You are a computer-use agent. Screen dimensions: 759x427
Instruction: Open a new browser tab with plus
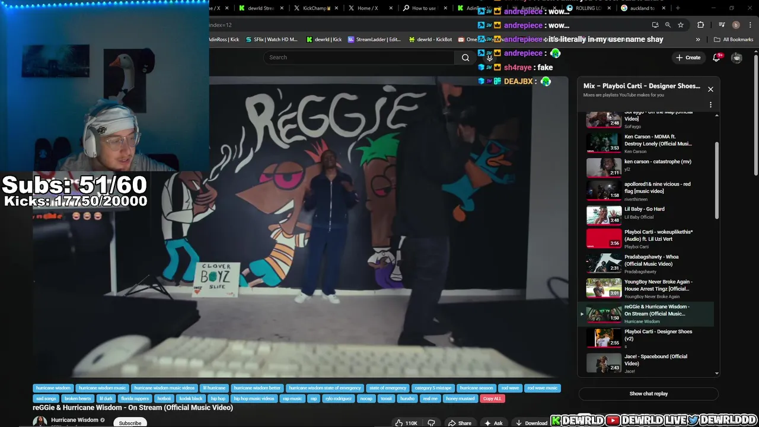[x=678, y=8]
